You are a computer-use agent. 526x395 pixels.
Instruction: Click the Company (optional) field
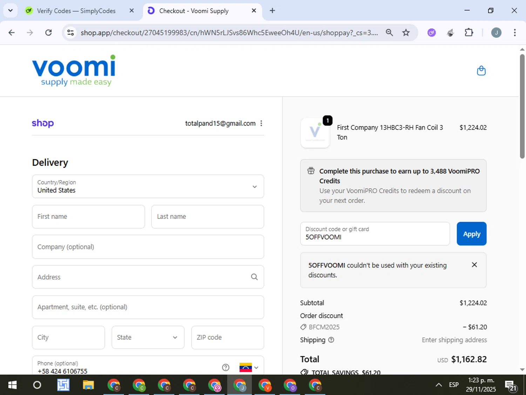tap(148, 247)
